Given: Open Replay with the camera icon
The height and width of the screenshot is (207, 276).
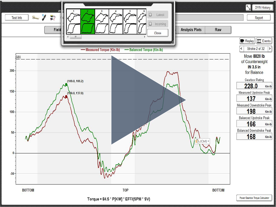Looking at the screenshot, I should (247, 41).
